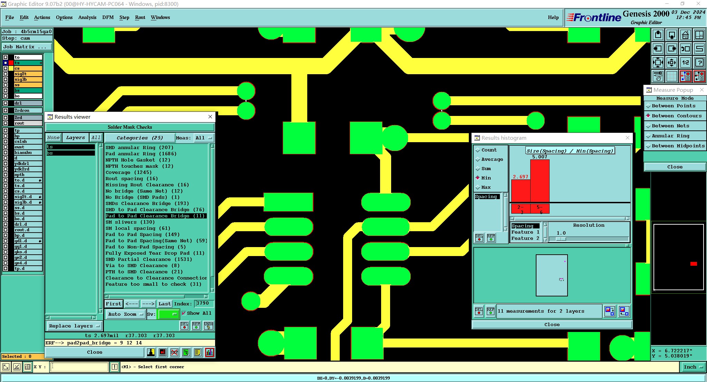Open the Analysis menu
This screenshot has width=707, height=382.
pos(87,17)
